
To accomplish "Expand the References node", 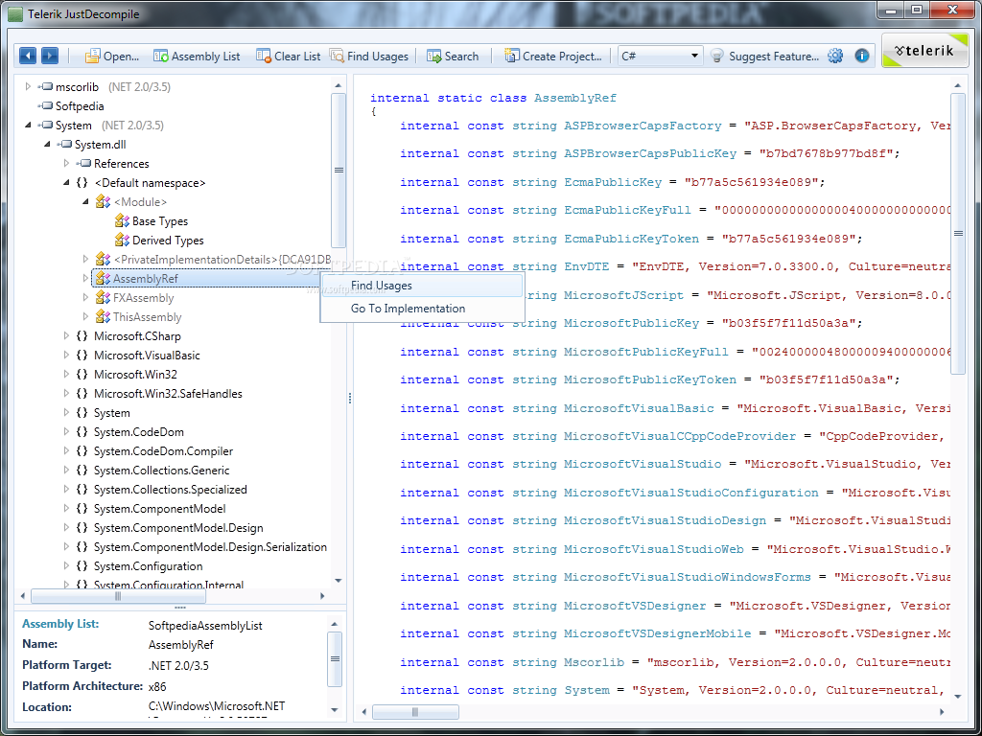I will pyautogui.click(x=66, y=163).
